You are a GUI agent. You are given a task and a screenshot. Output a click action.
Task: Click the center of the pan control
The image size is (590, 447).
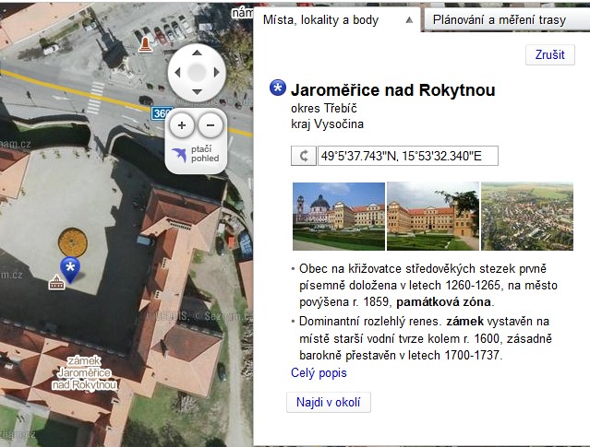(197, 72)
